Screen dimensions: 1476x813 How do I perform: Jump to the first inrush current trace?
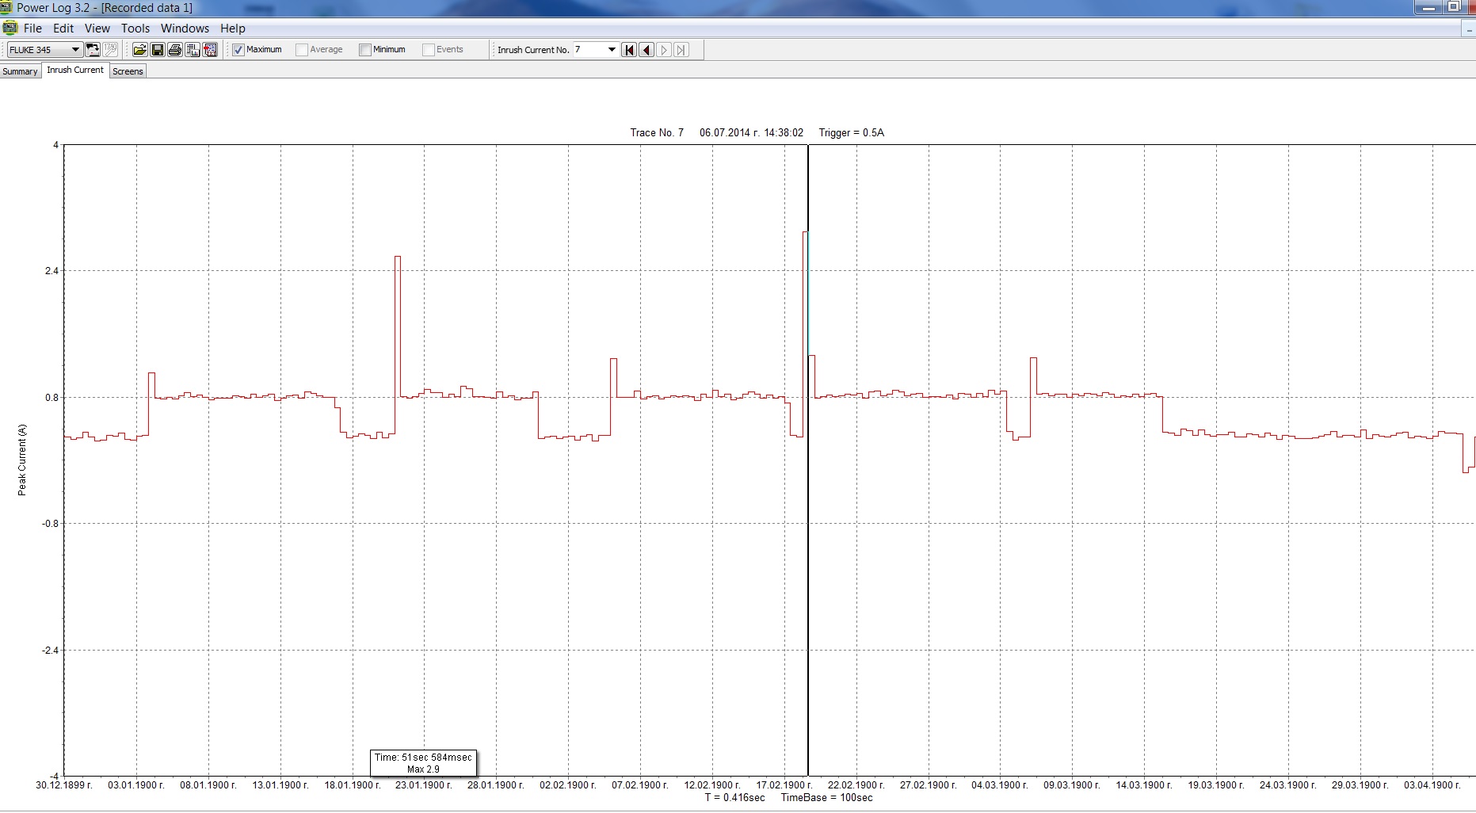tap(629, 50)
